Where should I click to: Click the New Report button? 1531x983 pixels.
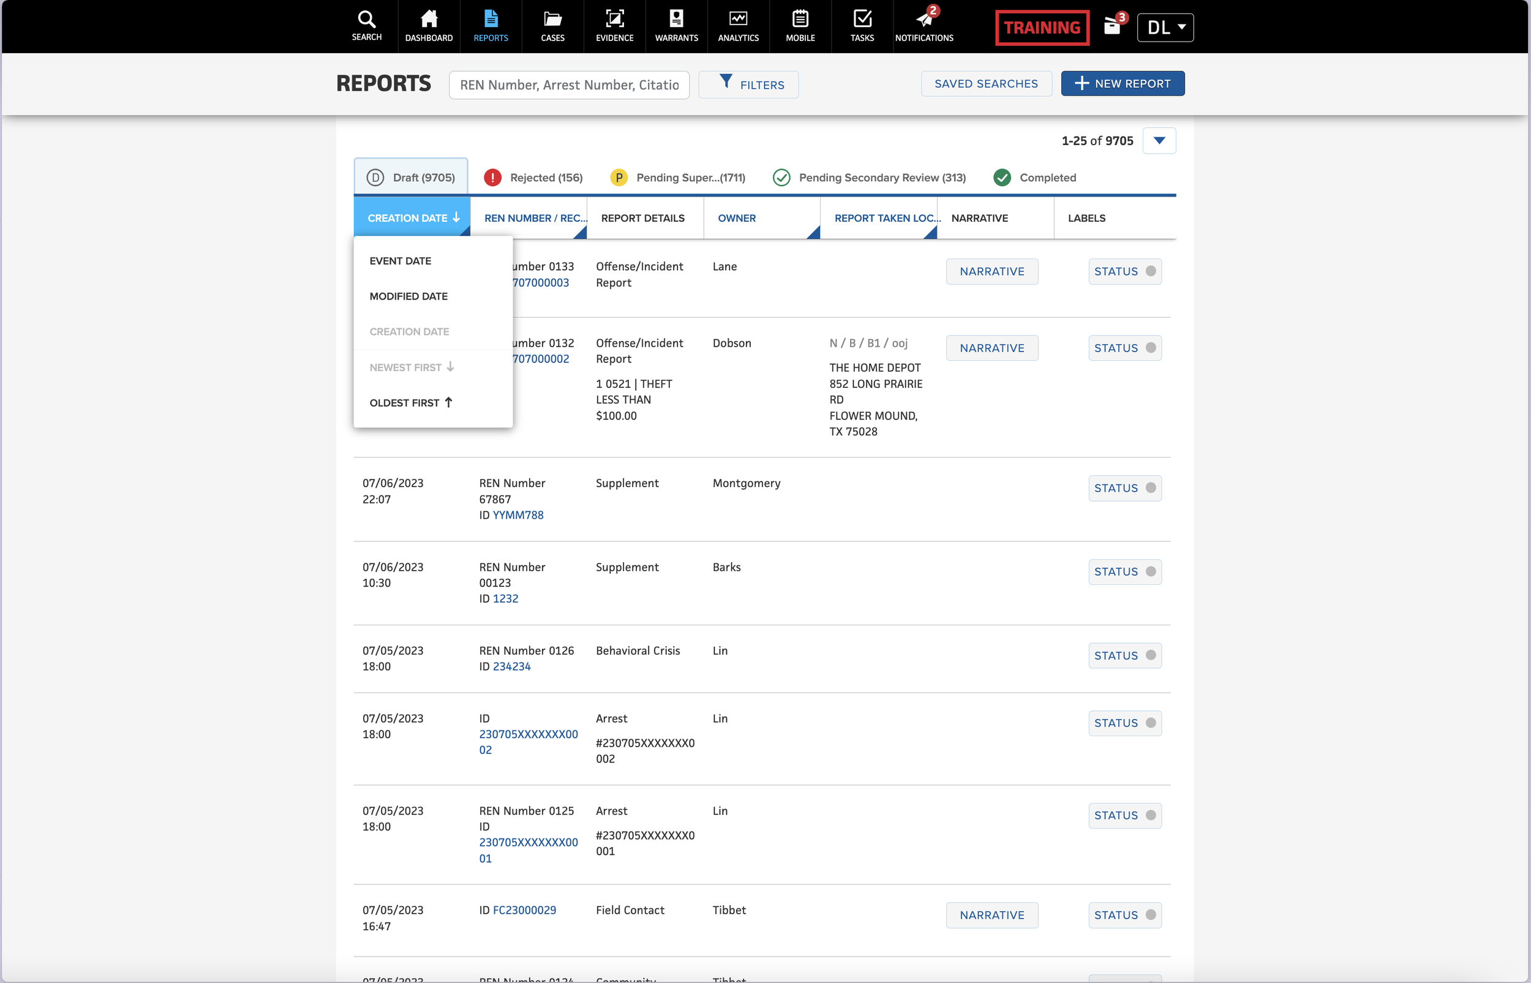point(1123,84)
